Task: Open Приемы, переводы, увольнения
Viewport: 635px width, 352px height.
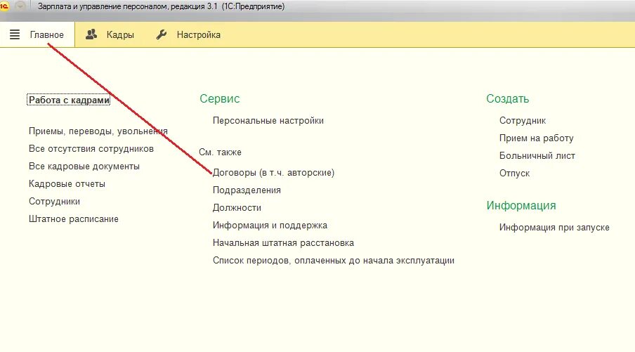Action: pos(98,131)
